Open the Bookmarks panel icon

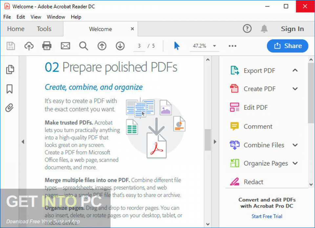tap(10, 89)
